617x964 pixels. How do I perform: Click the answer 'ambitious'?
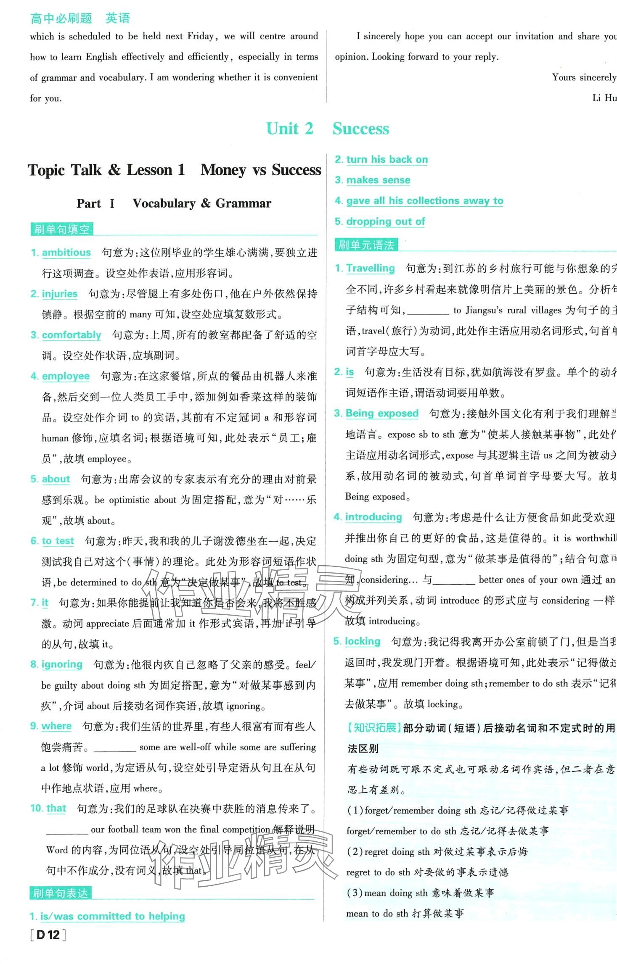66,253
